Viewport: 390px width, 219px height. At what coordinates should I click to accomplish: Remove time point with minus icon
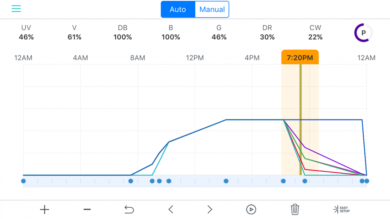[x=87, y=210]
